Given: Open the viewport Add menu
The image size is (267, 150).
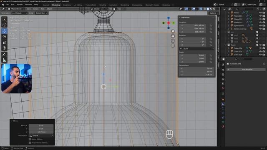Looking at the screenshot, I should click(43, 9).
